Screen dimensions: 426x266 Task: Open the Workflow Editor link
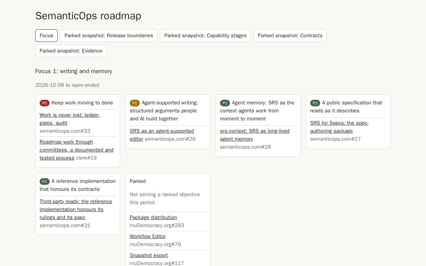[x=148, y=236]
